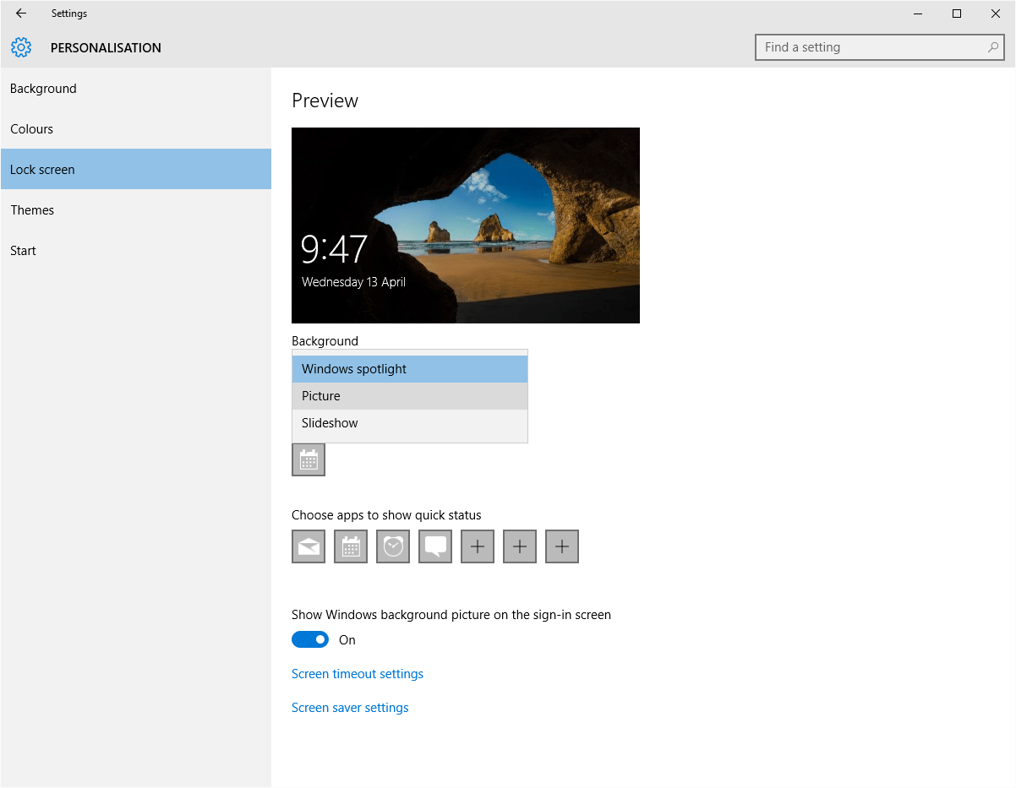Open the Colours section in the sidebar
Image resolution: width=1016 pixels, height=788 pixels.
(136, 129)
